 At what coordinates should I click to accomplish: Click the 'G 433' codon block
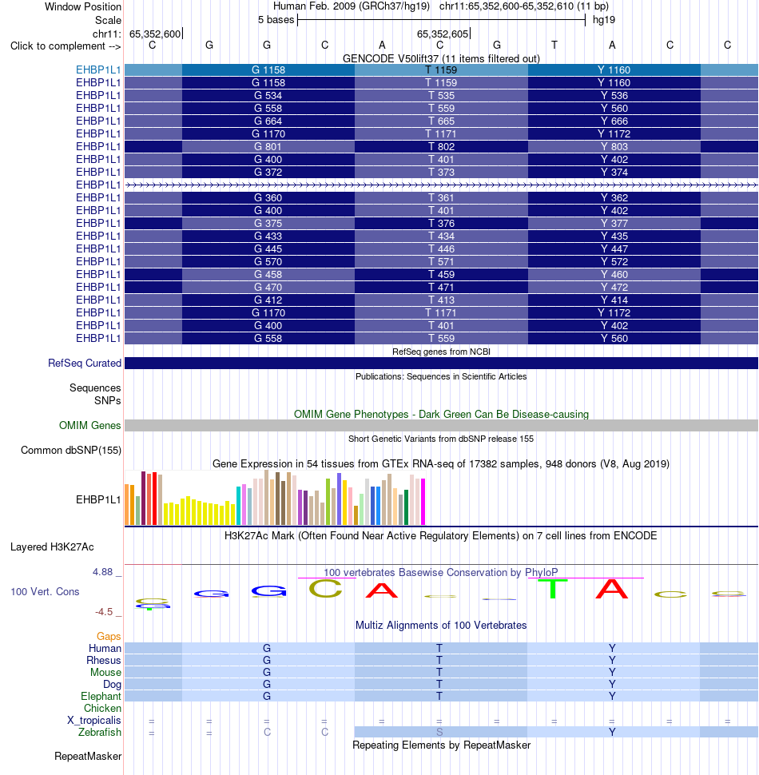coord(268,236)
